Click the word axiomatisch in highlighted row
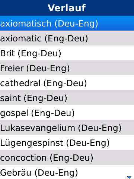Screen dimensions: 134x179 coord(26,23)
